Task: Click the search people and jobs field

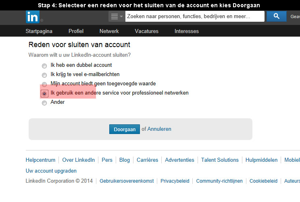Action: 195,16
